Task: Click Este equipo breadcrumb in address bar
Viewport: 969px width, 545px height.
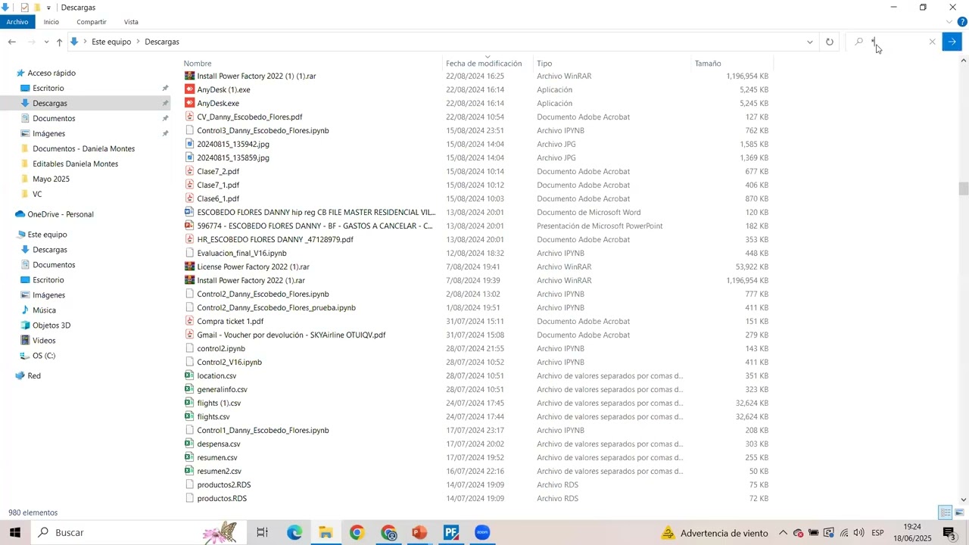Action: (111, 42)
